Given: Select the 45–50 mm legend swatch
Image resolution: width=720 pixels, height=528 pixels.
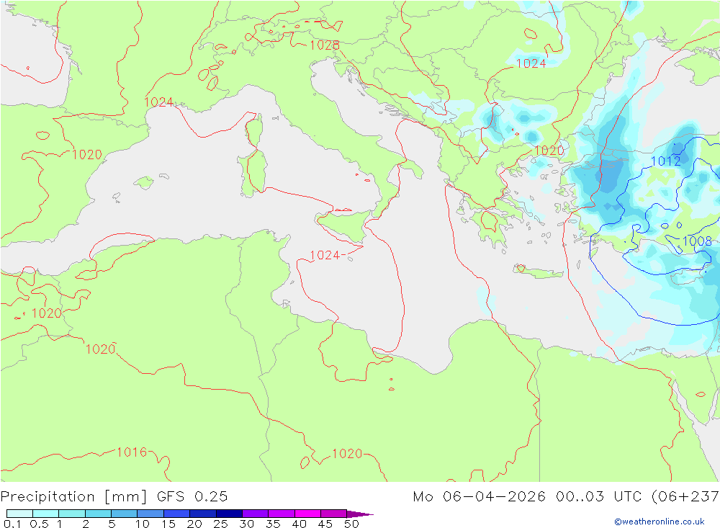Looking at the screenshot, I should pyautogui.click(x=333, y=514).
